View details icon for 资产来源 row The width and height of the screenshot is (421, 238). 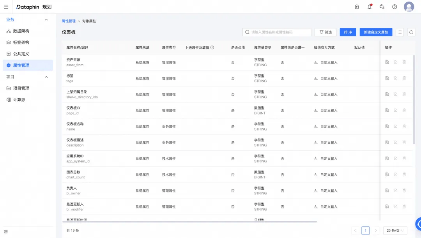coord(387,62)
